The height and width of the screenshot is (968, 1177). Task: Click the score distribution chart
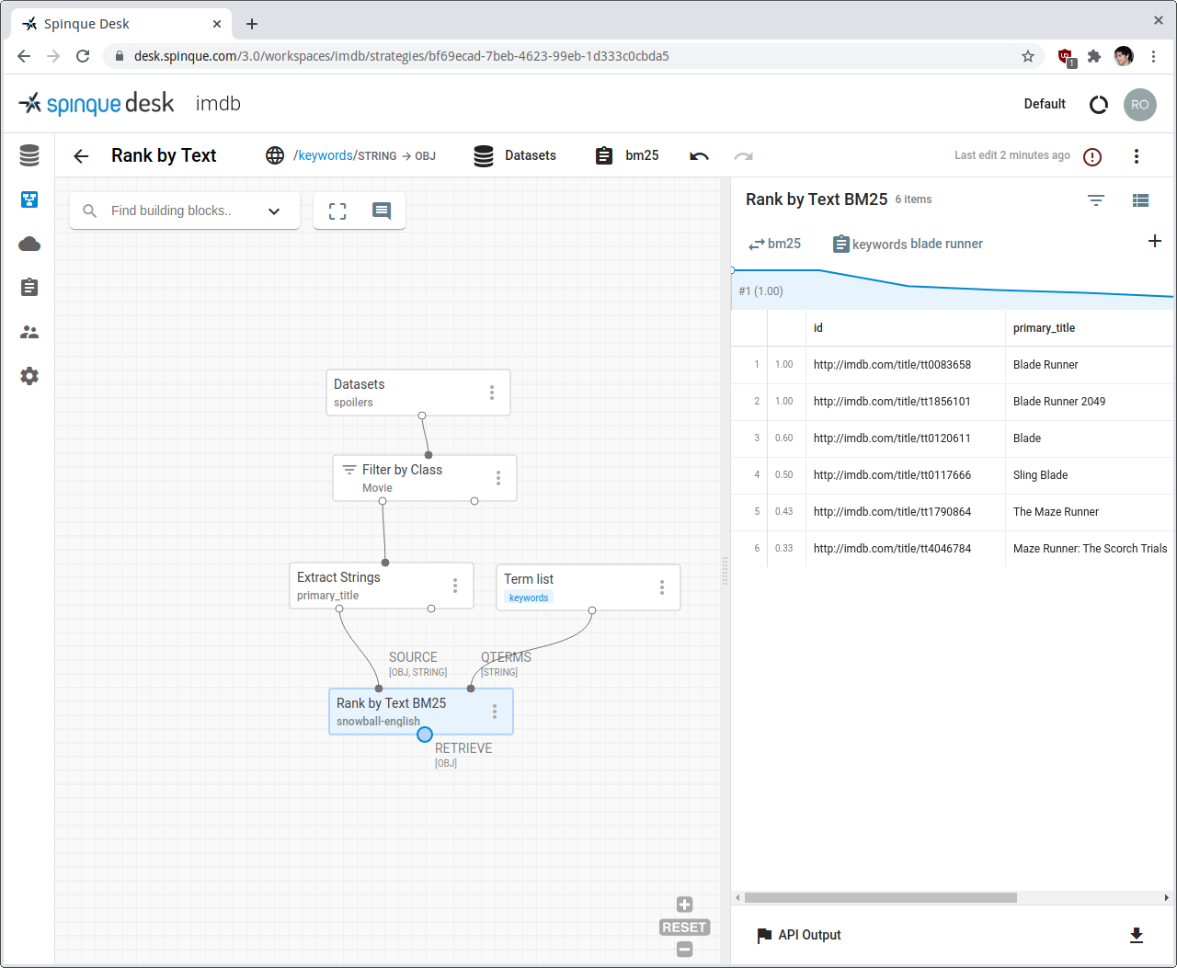[953, 289]
